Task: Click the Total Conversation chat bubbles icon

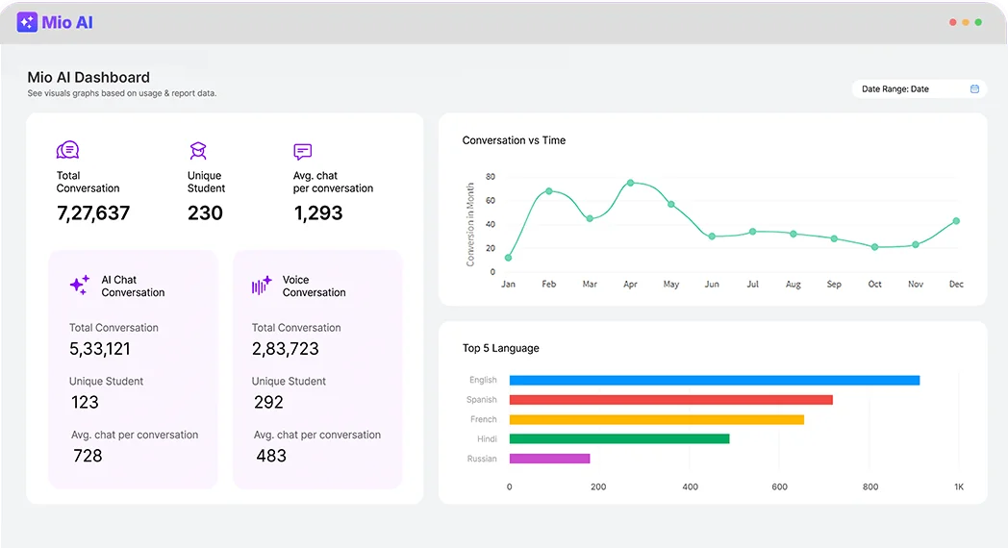Action: coord(67,150)
